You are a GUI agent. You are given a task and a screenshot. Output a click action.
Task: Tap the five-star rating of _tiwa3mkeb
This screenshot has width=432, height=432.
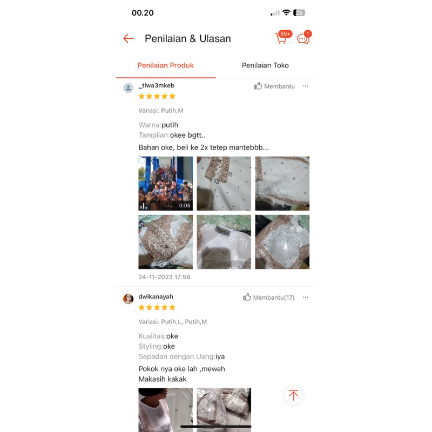[x=157, y=96]
